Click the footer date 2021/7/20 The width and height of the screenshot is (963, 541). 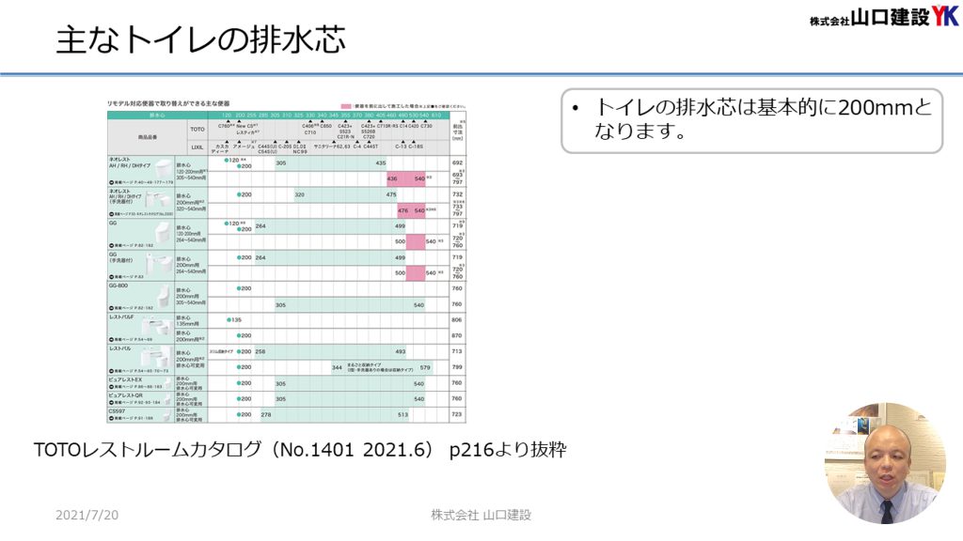(x=87, y=516)
